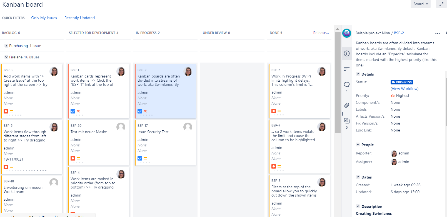
Task: Open the attachments paperclip icon
Action: pyautogui.click(x=346, y=105)
